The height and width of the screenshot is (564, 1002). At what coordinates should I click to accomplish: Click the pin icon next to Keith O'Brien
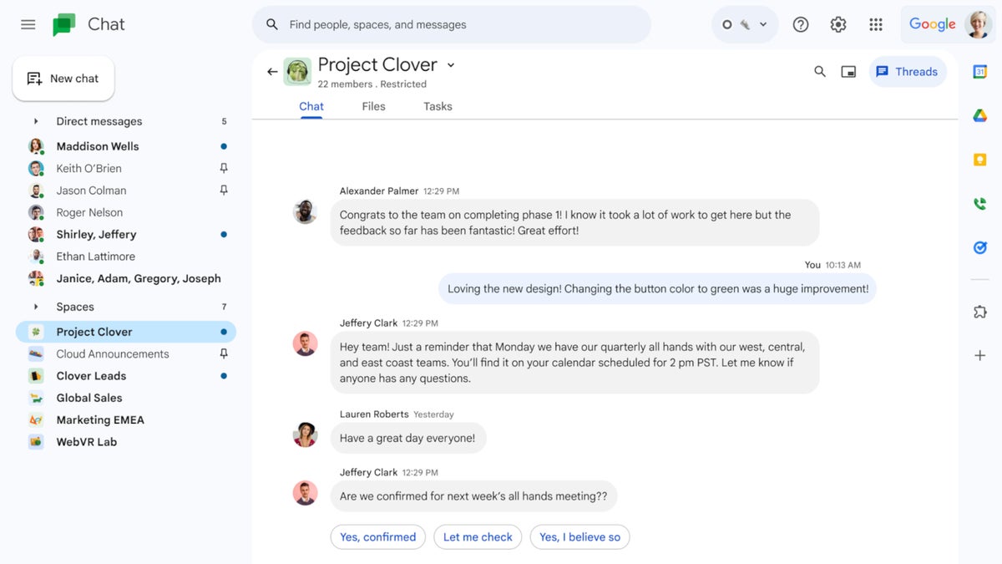pos(224,168)
